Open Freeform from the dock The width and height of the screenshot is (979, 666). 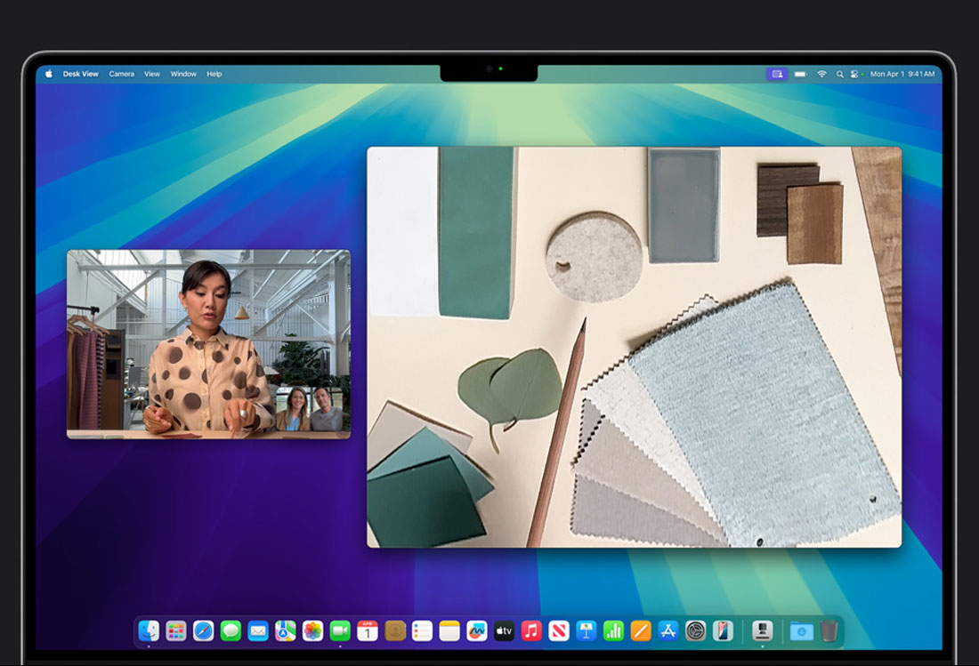pyautogui.click(x=477, y=630)
